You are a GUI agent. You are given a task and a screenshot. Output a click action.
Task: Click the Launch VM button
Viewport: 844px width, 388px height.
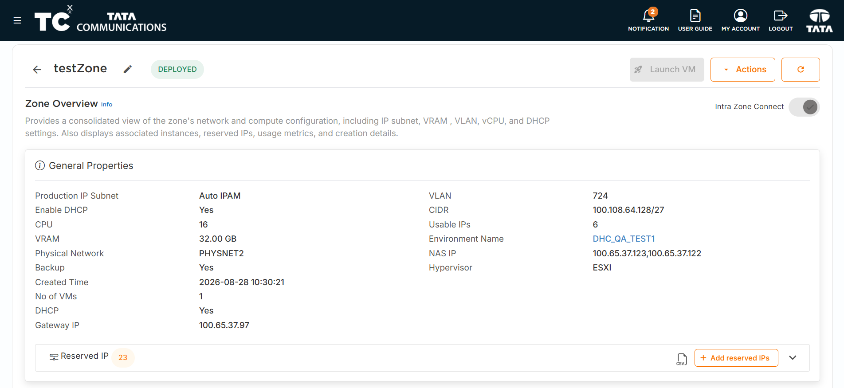coord(667,70)
